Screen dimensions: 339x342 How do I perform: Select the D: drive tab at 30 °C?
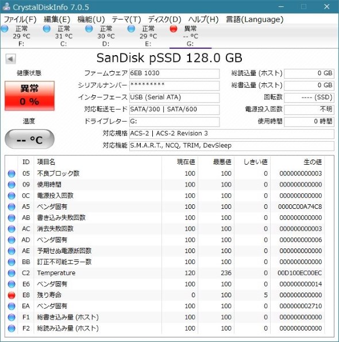click(x=106, y=36)
